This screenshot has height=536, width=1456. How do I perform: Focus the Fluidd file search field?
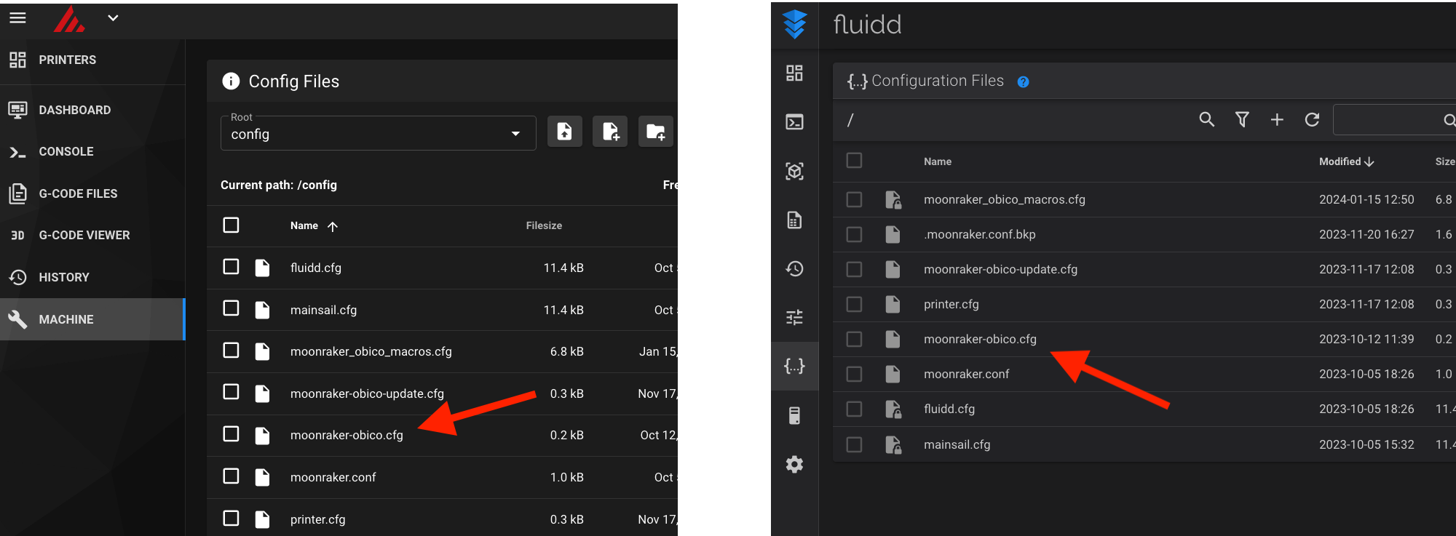click(x=1394, y=119)
